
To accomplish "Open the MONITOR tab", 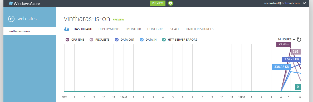I will click(x=134, y=29).
